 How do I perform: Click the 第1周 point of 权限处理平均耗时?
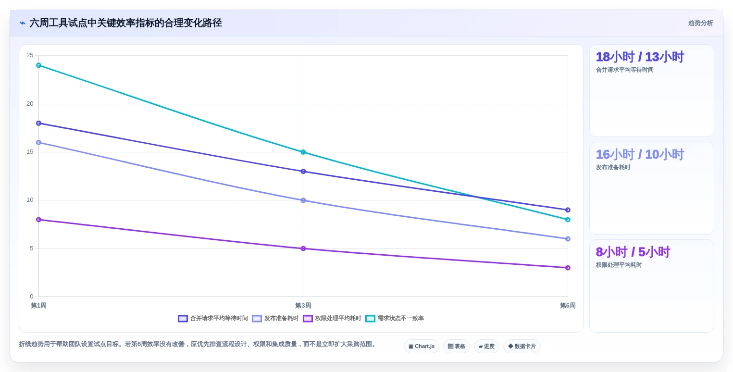(x=38, y=220)
